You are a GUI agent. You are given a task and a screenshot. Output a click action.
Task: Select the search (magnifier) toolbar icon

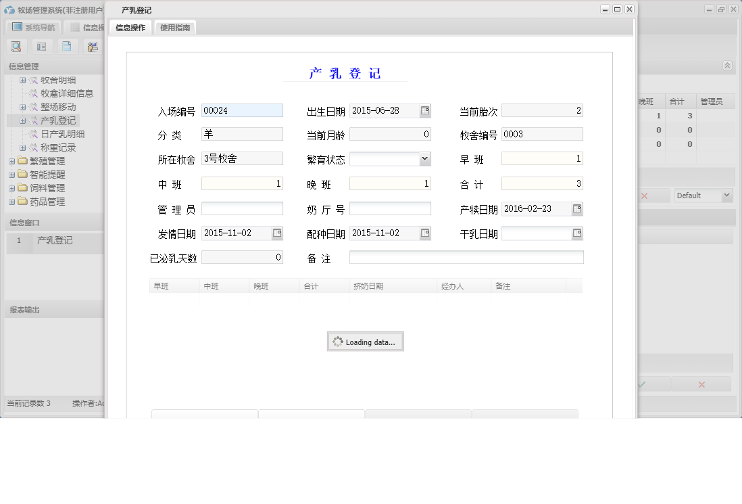[x=16, y=46]
